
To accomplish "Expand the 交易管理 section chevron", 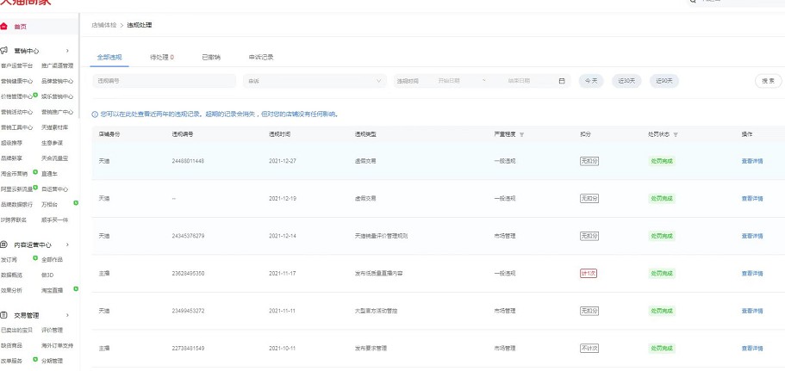I will pos(67,315).
